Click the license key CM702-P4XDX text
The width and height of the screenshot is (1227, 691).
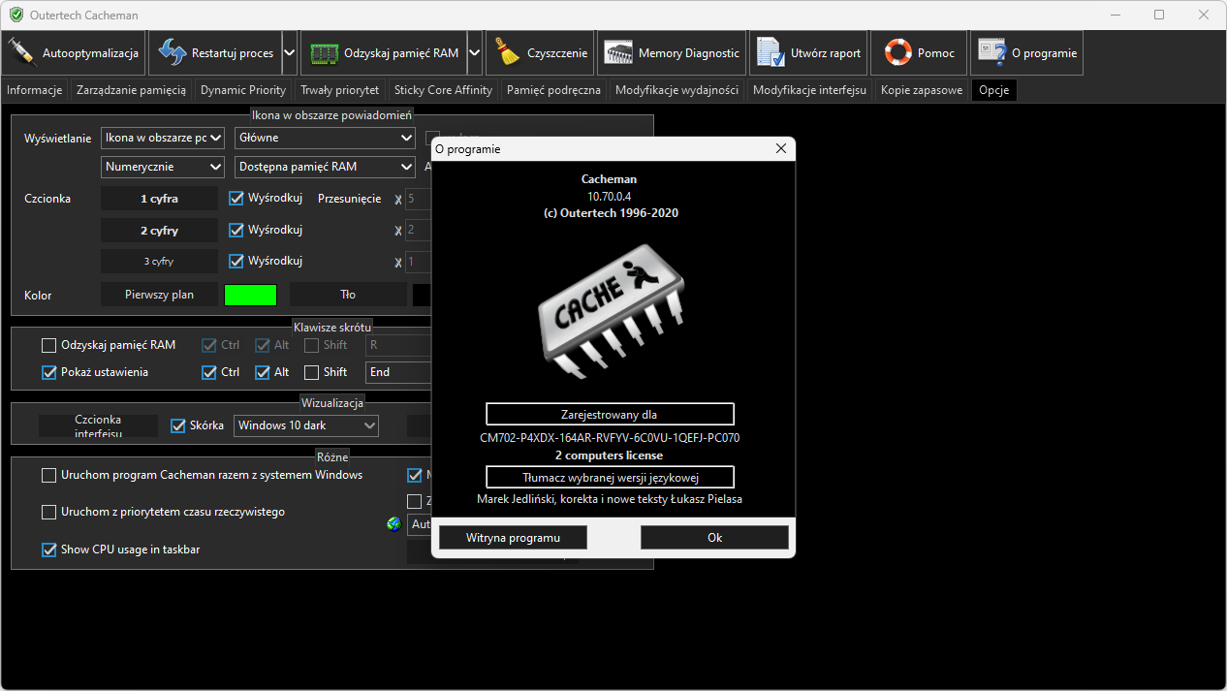coord(610,438)
